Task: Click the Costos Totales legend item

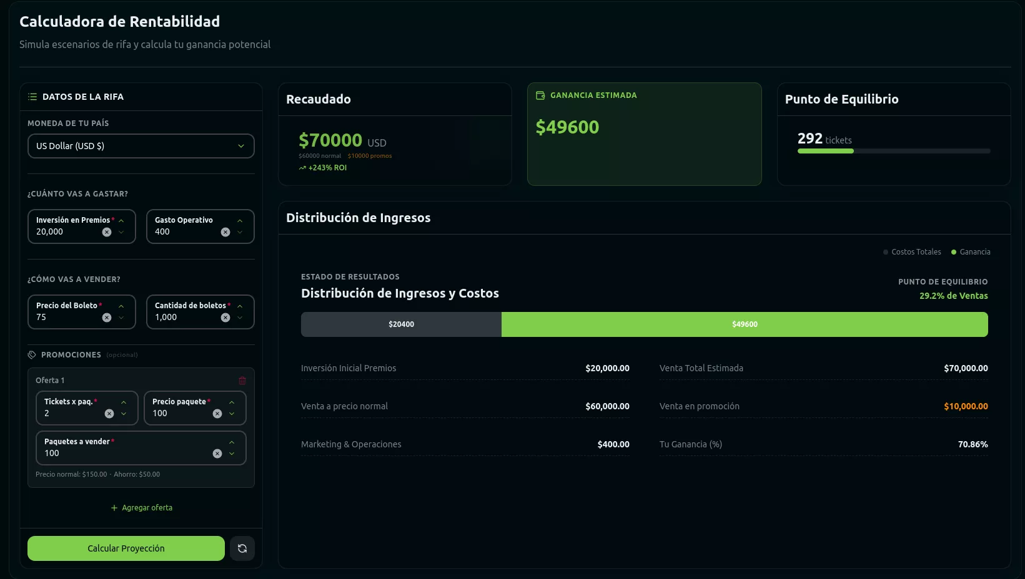Action: pyautogui.click(x=912, y=252)
